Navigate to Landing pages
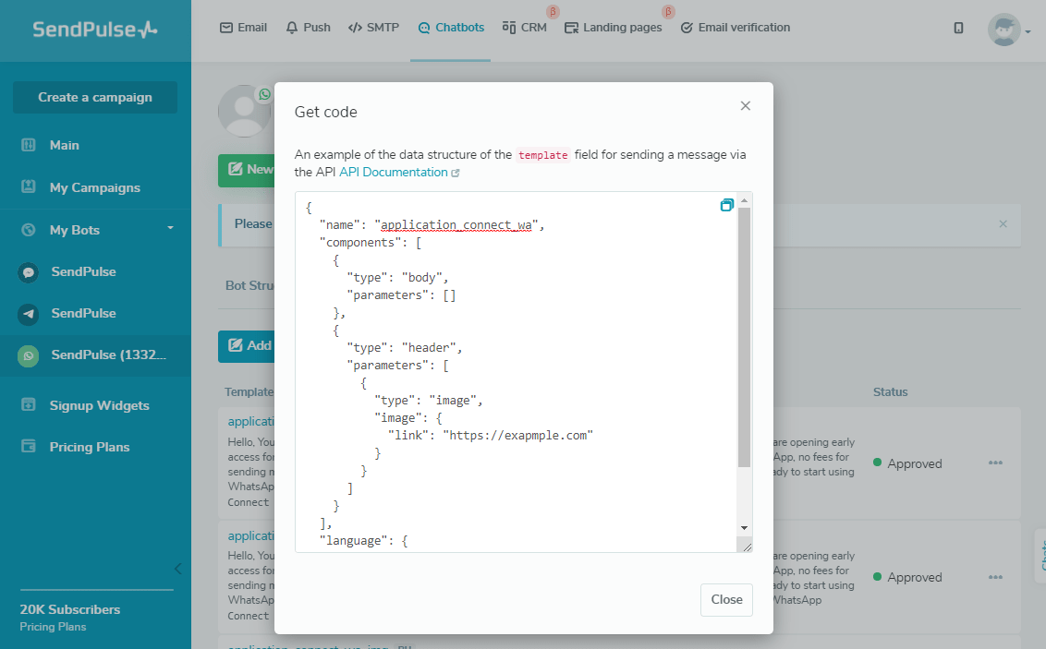Viewport: 1046px width, 649px height. click(614, 28)
